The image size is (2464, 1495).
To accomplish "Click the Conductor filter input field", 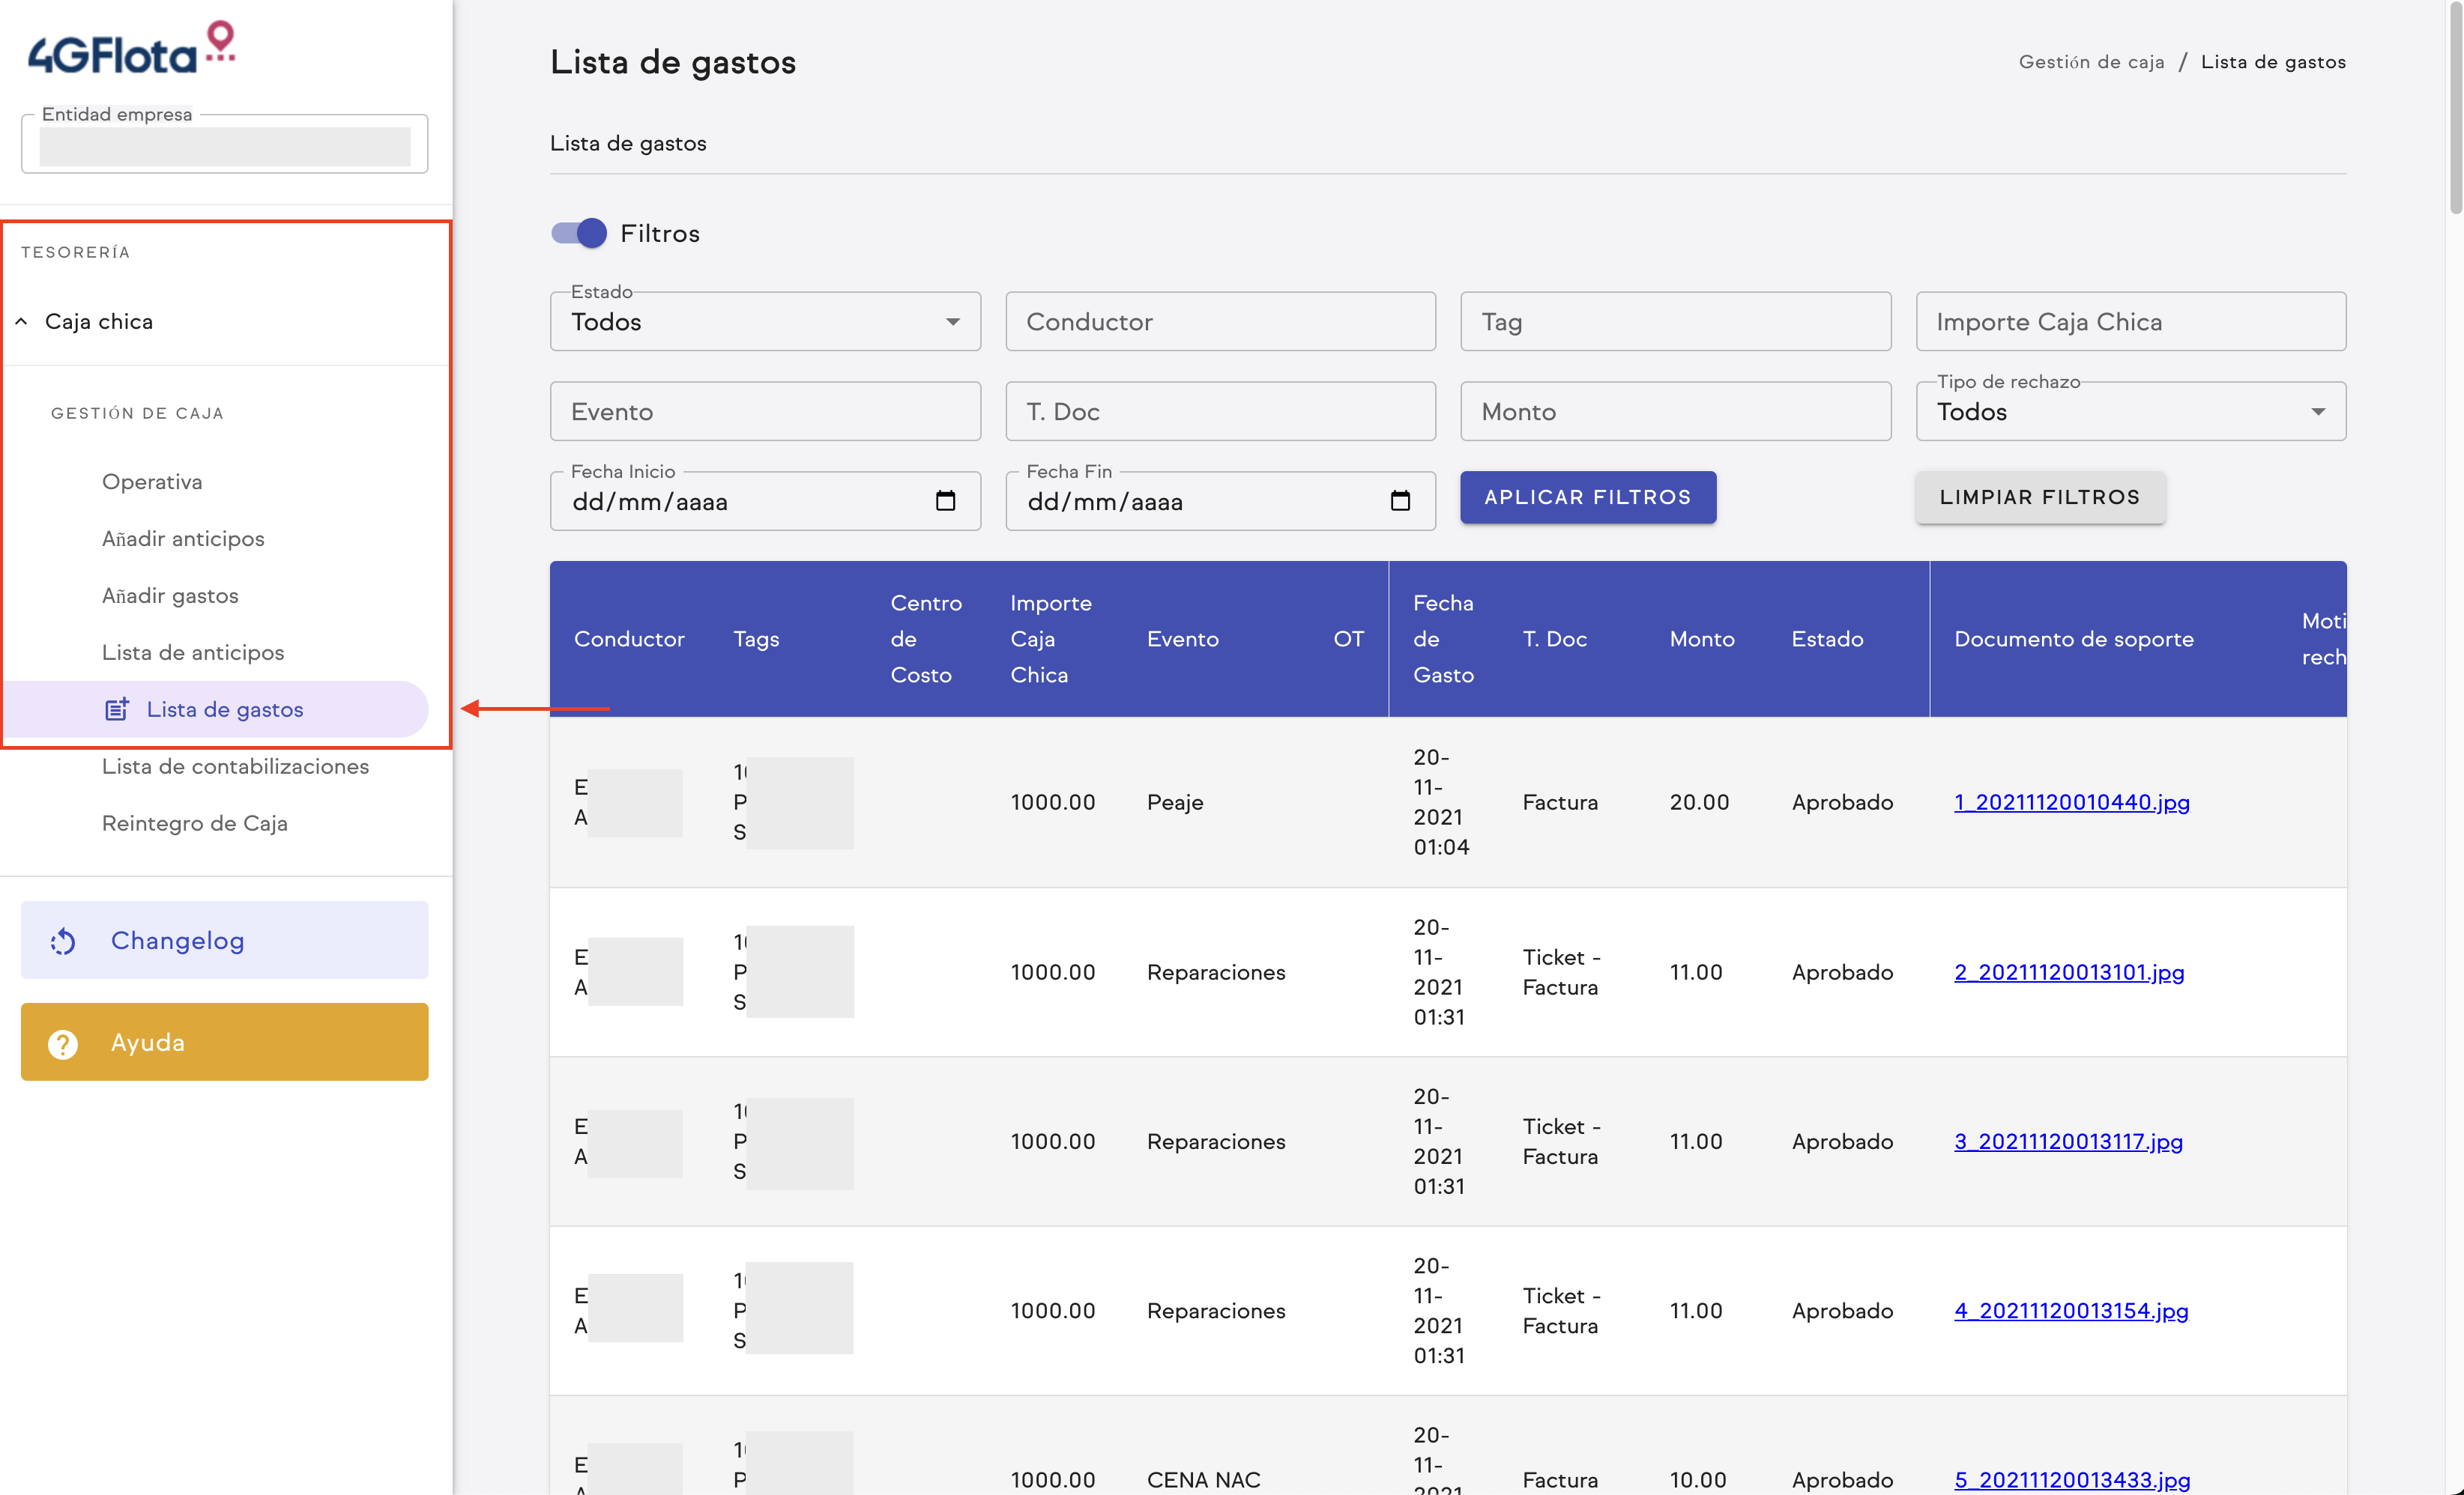I will 1219,322.
